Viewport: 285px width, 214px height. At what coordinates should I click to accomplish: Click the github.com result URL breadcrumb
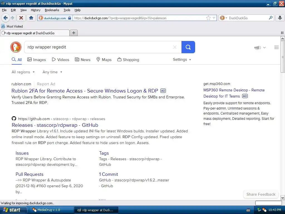[62, 119]
